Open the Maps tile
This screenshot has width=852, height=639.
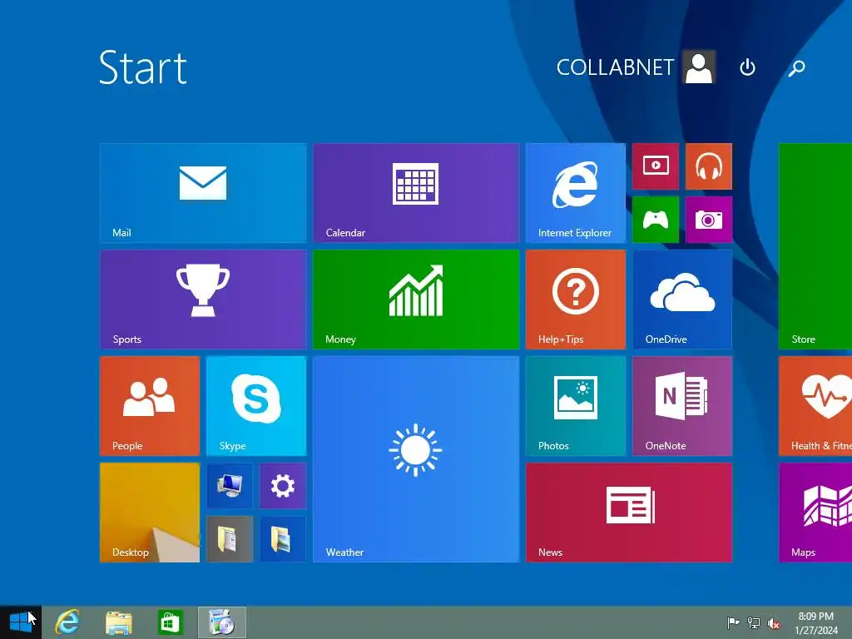coord(815,512)
